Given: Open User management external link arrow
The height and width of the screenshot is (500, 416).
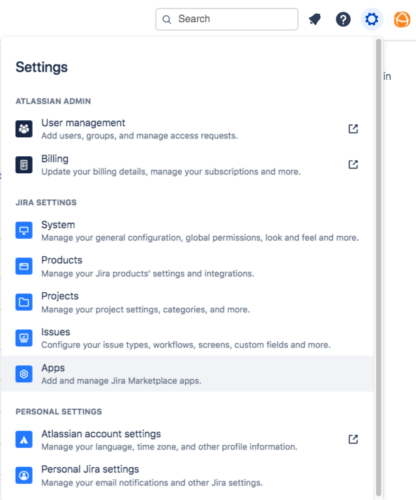Looking at the screenshot, I should (353, 129).
